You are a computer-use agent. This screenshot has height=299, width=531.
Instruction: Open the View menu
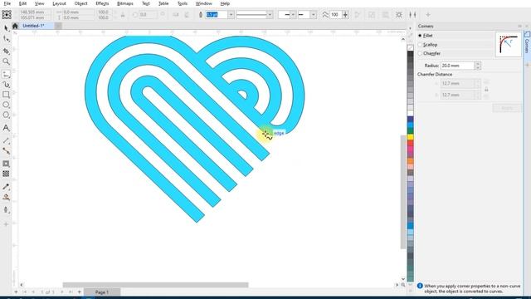tap(39, 3)
